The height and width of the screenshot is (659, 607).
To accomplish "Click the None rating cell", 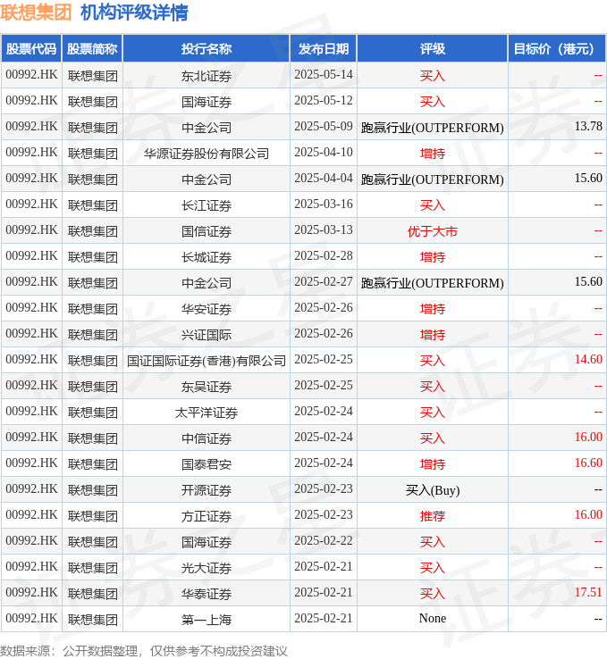I will pyautogui.click(x=433, y=619).
